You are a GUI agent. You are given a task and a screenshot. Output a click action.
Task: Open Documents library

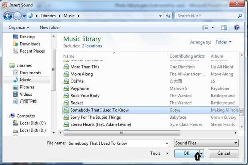point(30,73)
